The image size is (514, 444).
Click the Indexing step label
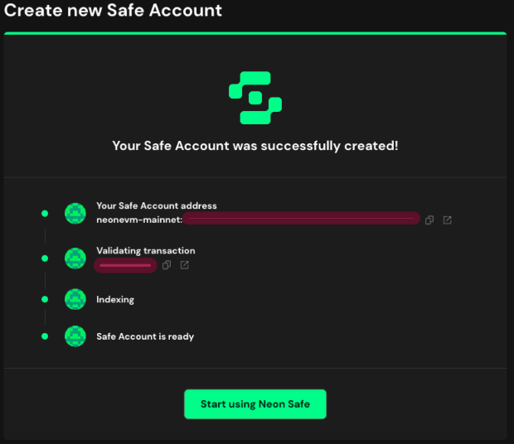115,300
